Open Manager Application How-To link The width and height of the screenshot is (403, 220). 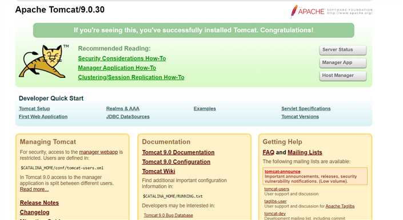[117, 68]
